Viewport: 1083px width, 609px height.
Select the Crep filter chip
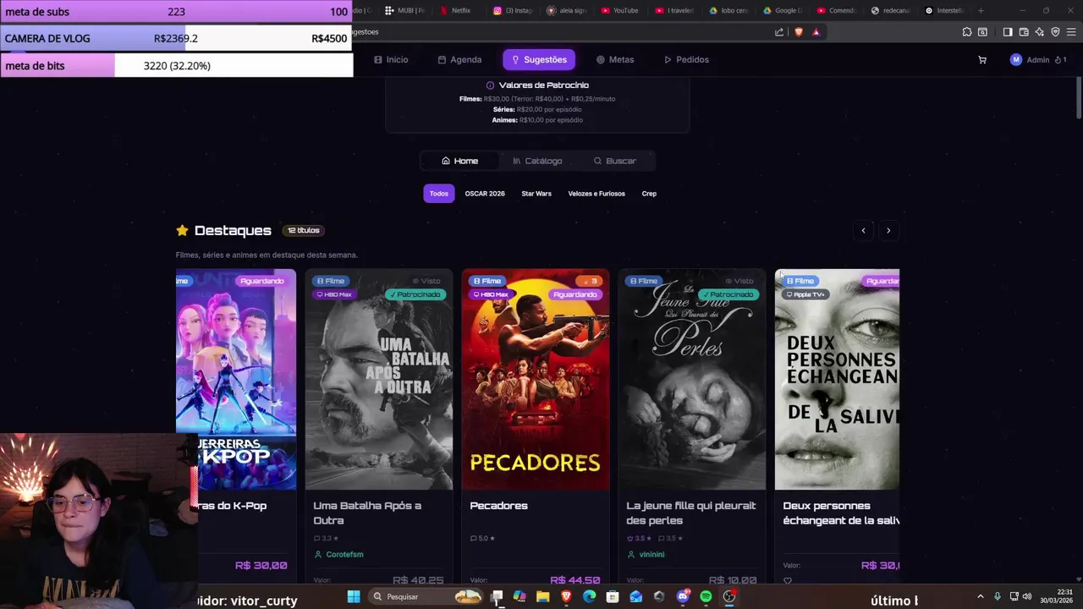[649, 194]
